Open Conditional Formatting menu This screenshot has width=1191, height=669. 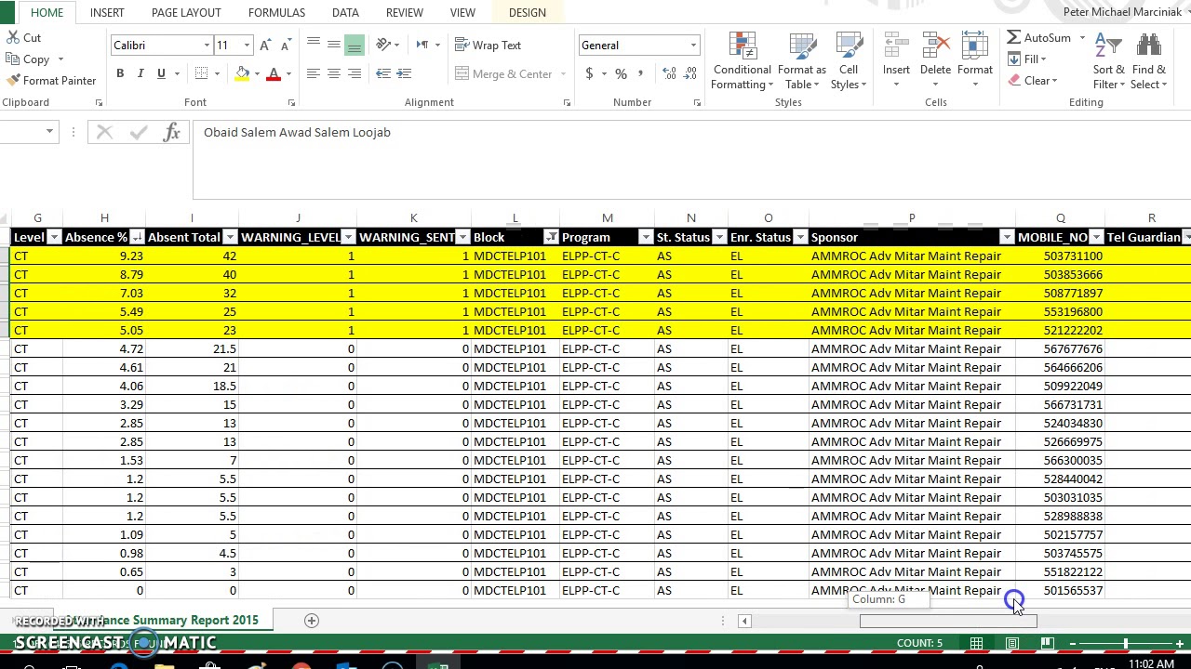[742, 61]
